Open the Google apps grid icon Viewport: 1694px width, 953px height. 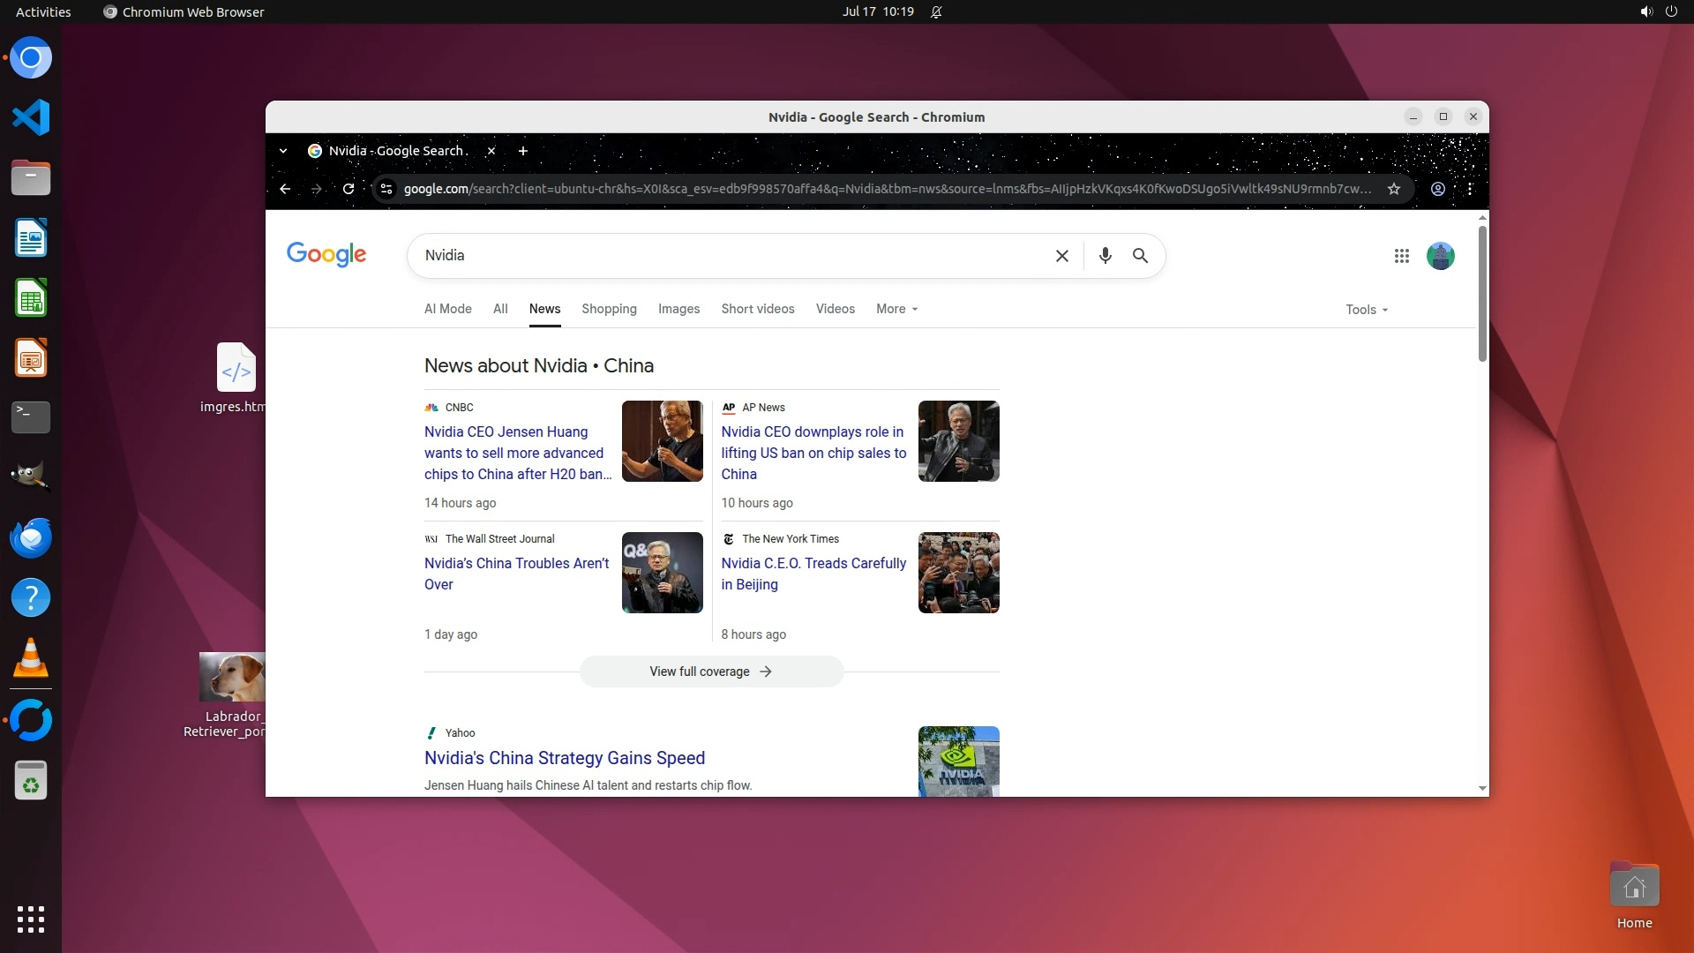(x=1401, y=256)
